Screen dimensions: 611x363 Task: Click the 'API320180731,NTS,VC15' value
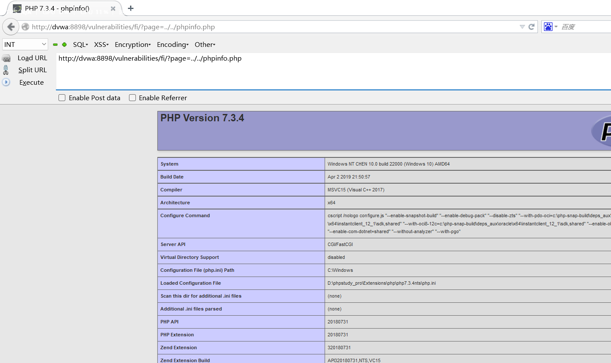pos(354,360)
